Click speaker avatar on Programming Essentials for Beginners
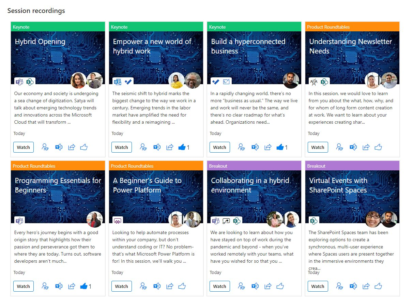Screen dimensions: 413x307 tap(95, 219)
